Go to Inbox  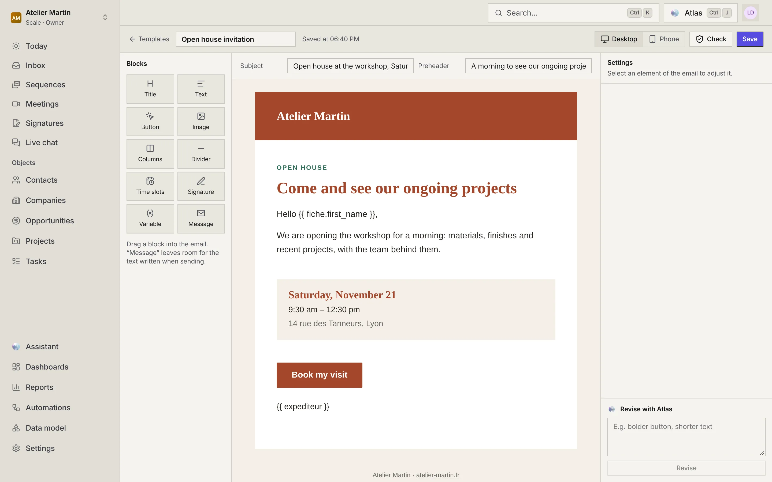(x=60, y=65)
